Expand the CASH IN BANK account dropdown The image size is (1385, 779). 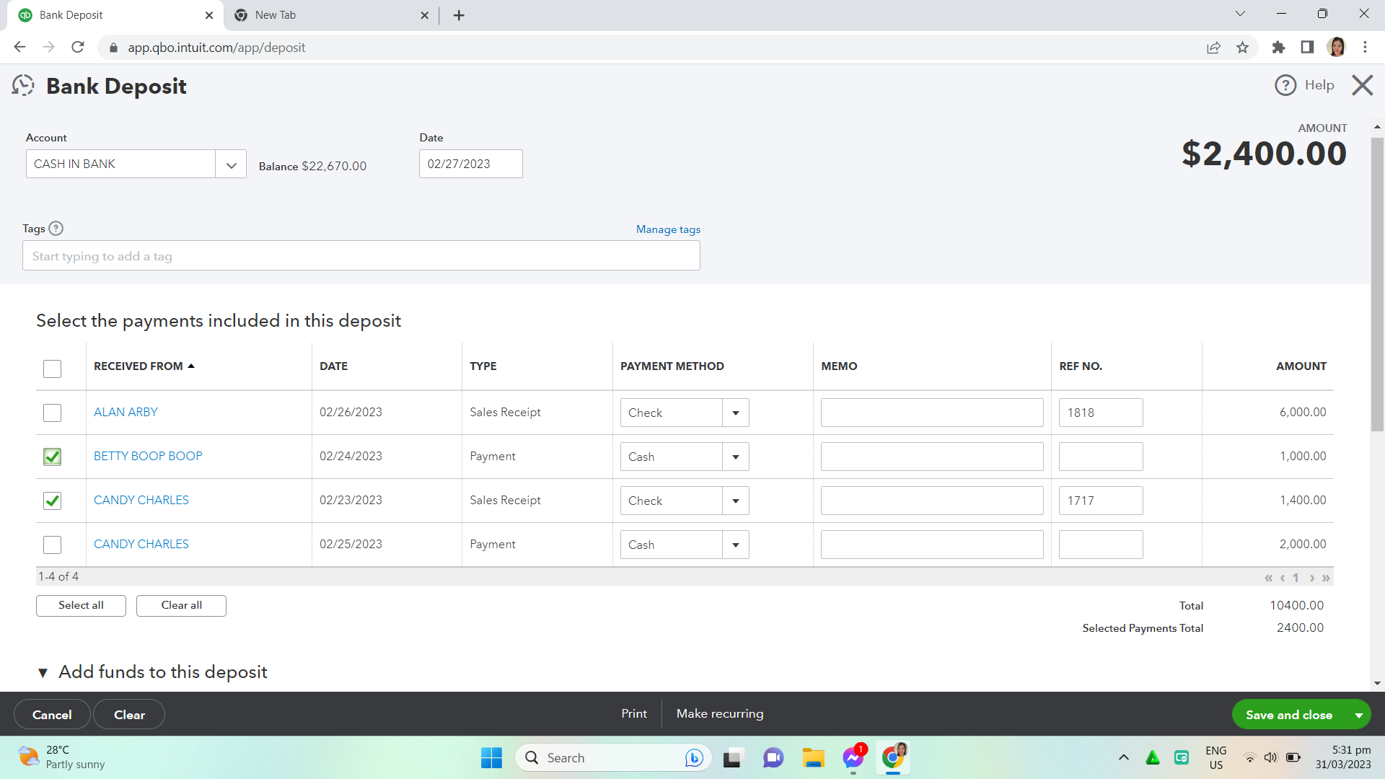pos(231,164)
